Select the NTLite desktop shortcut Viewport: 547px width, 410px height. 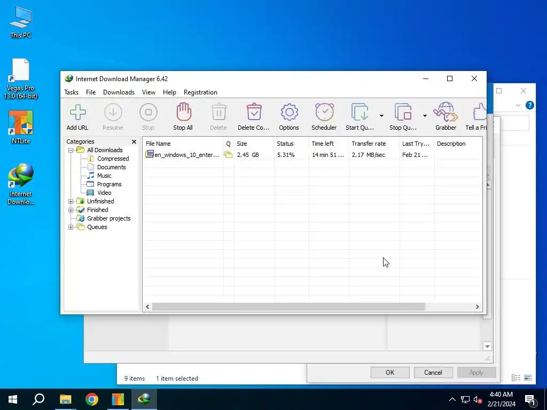21,127
